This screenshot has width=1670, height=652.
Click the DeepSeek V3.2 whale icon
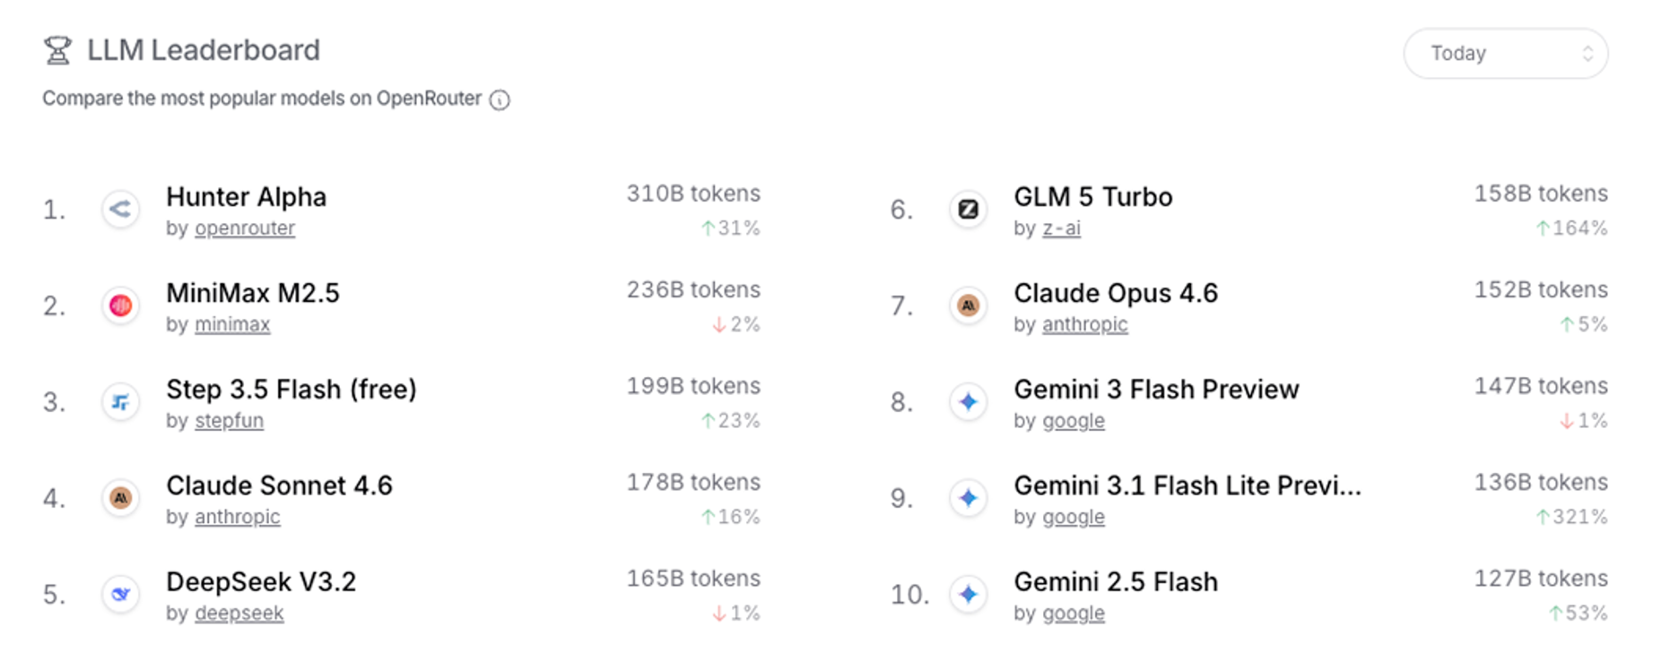coord(120,594)
